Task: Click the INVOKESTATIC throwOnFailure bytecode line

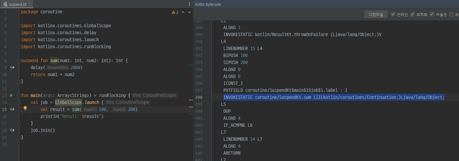Action: pos(302,35)
